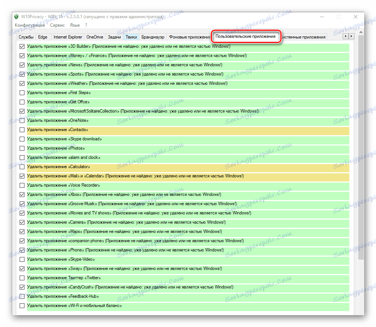Click text «Удалить приложение «First Steps»»
The image size is (376, 327).
59,93
